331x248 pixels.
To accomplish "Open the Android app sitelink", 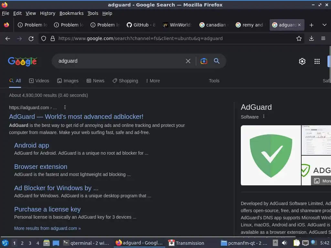I will click(32, 145).
